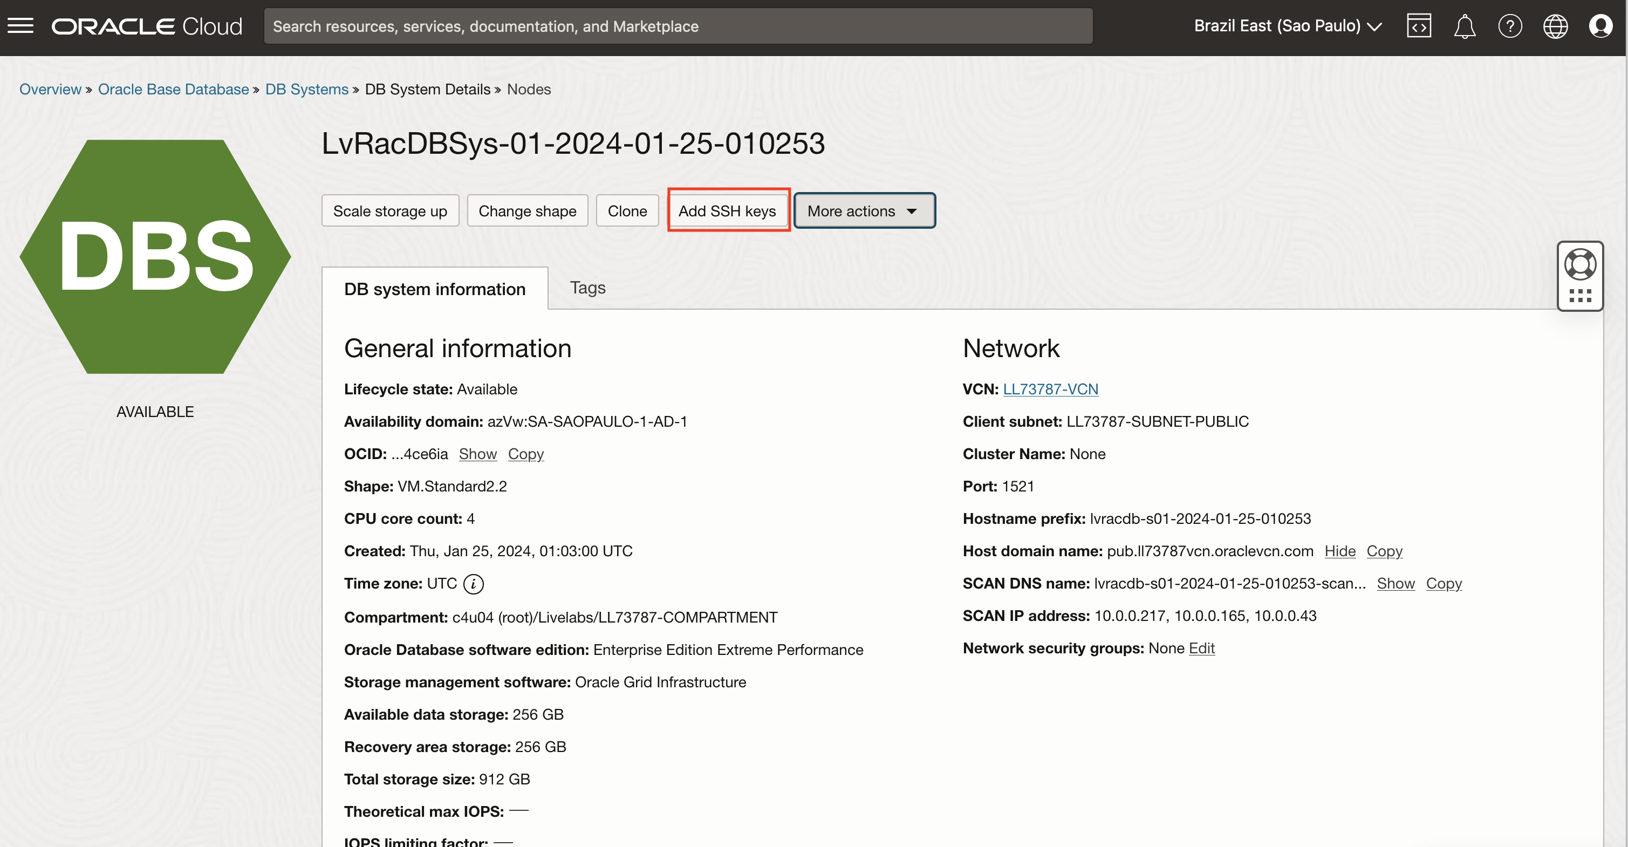Click the search resources input field

point(678,26)
